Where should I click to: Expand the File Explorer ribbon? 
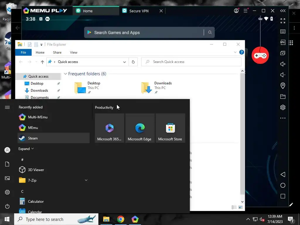click(235, 52)
